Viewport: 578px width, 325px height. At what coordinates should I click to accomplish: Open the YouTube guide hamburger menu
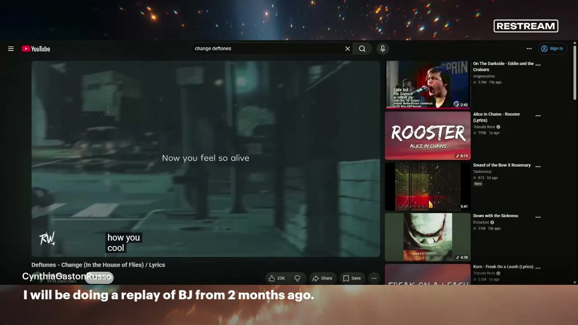(x=11, y=49)
